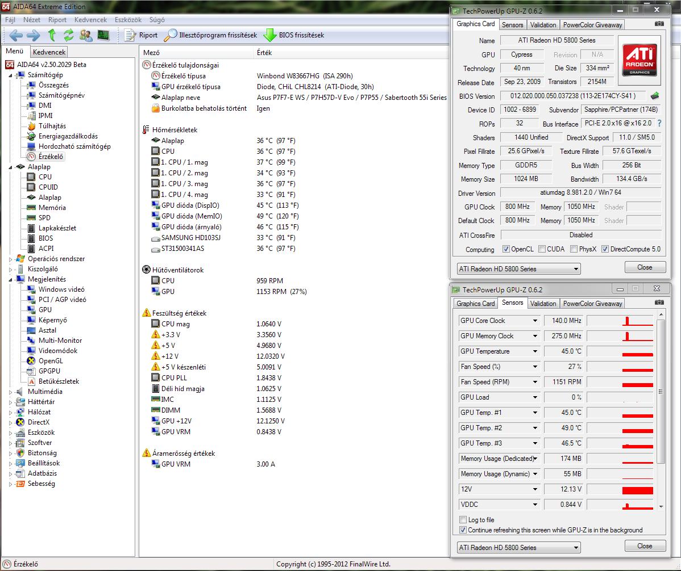Click the Bus Interface question mark icon
The image size is (681, 571).
[x=659, y=123]
